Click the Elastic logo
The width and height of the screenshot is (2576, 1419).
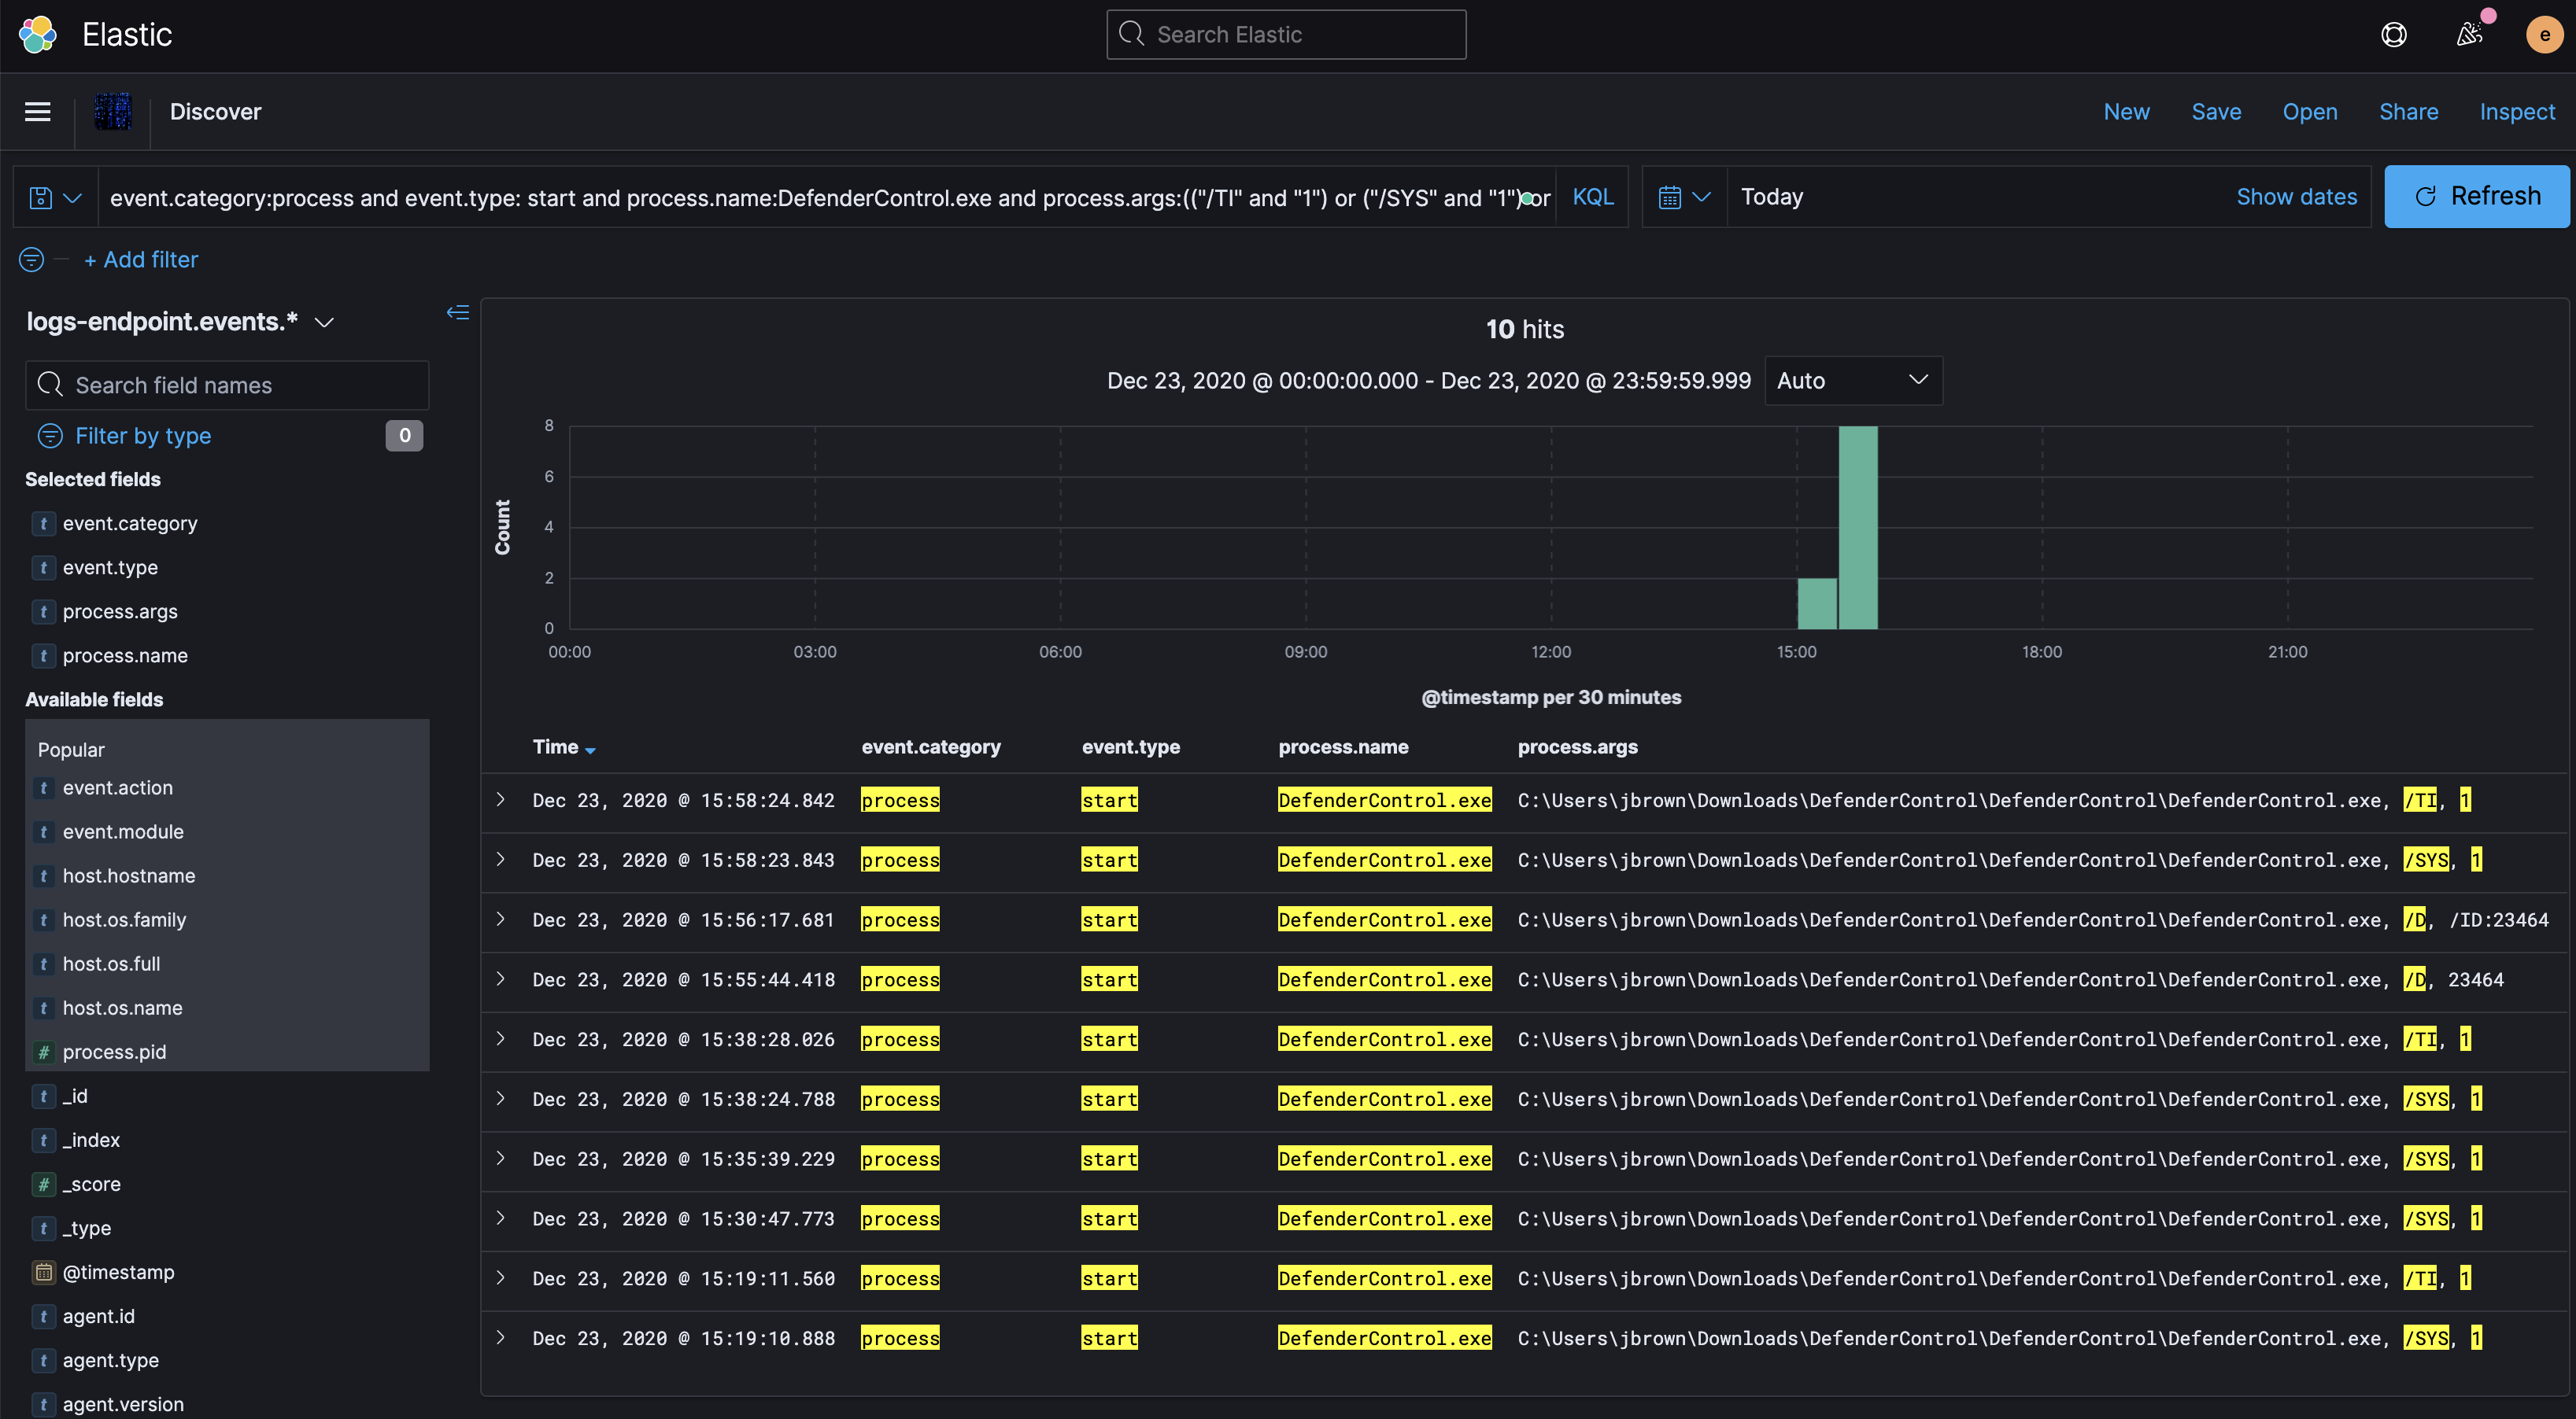pos(38,34)
